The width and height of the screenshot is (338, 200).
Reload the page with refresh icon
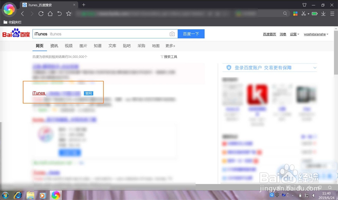pos(41,14)
